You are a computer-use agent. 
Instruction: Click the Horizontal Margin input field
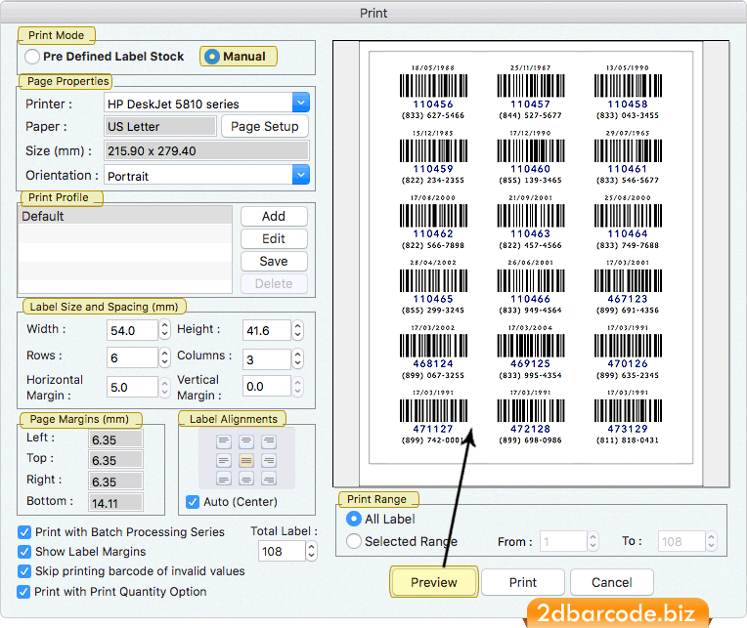click(132, 387)
